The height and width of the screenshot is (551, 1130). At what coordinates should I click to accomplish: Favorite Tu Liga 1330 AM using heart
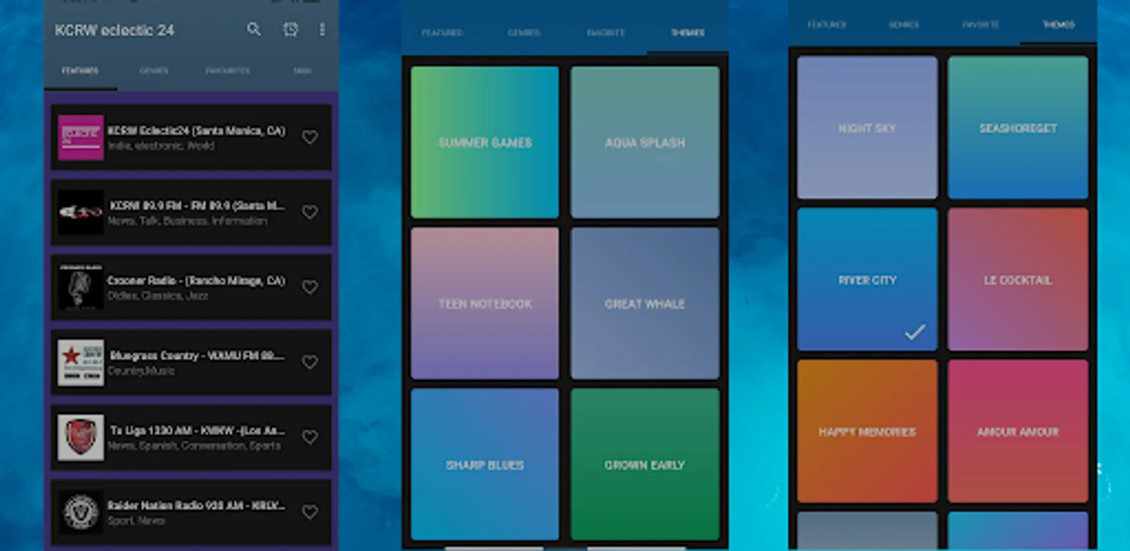point(310,437)
